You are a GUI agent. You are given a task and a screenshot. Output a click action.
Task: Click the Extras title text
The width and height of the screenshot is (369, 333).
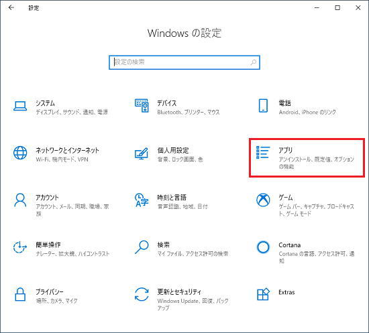[286, 292]
